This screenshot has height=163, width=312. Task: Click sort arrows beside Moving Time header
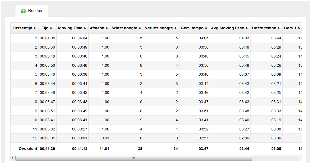85,28
